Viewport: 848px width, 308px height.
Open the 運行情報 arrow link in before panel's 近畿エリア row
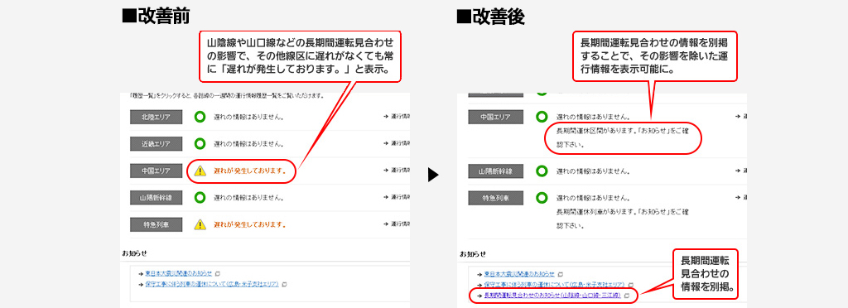(397, 144)
